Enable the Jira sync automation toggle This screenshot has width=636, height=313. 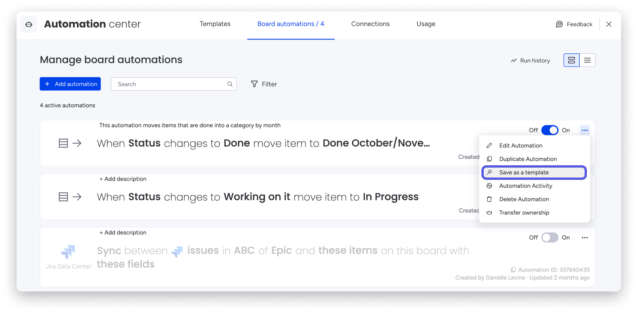click(x=550, y=237)
